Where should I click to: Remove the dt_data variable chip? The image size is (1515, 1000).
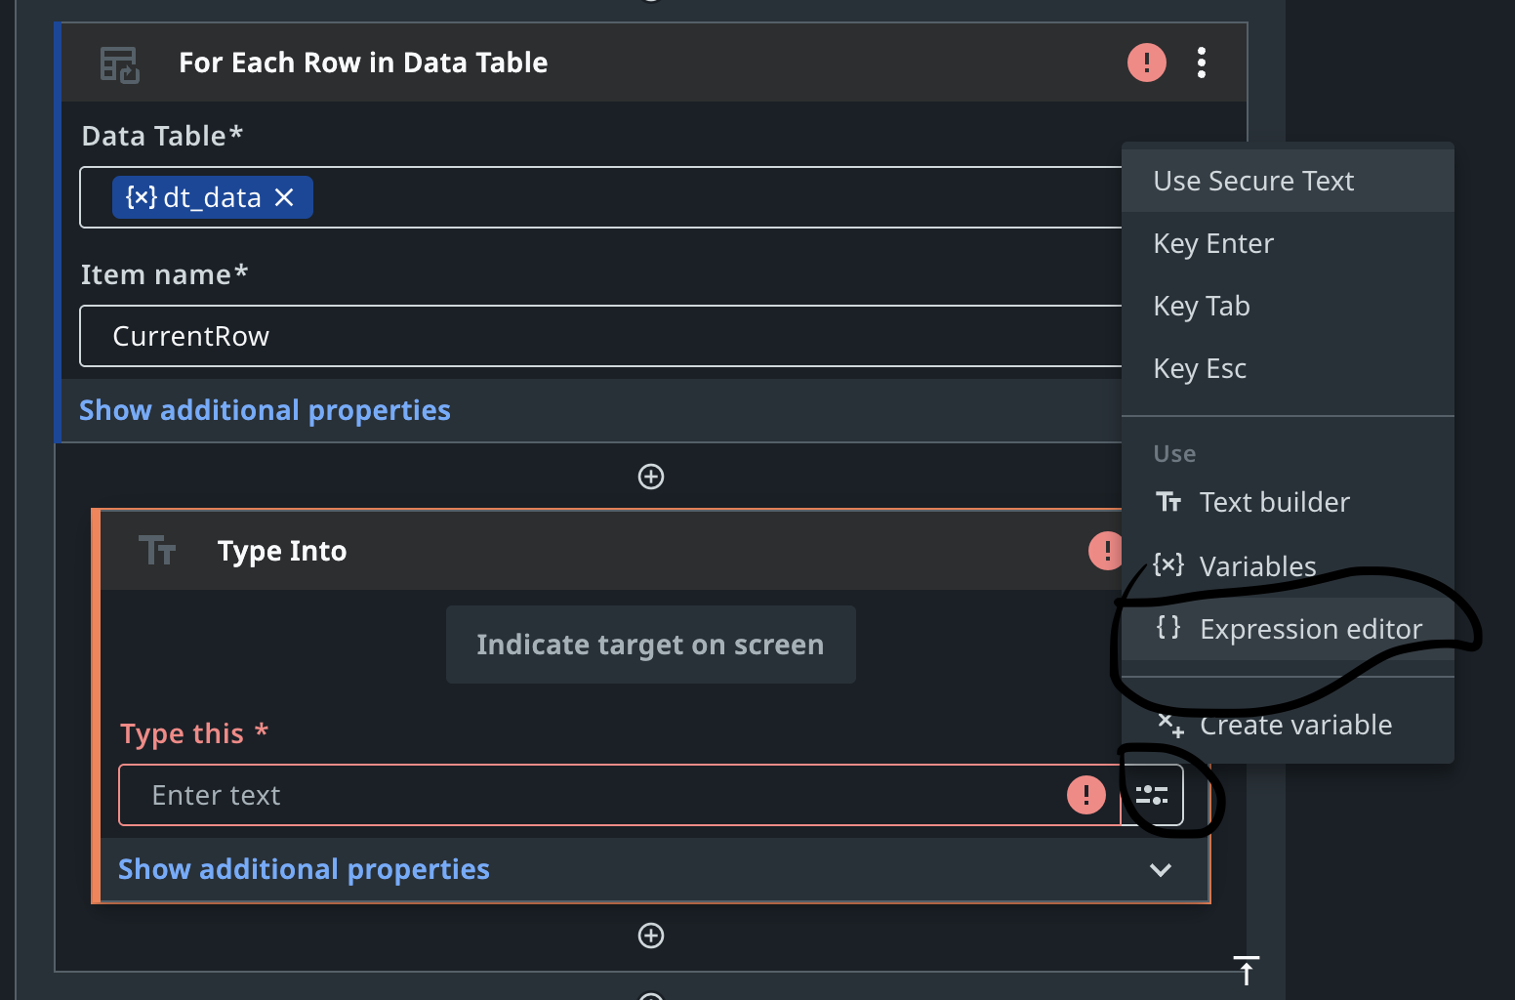pos(284,198)
